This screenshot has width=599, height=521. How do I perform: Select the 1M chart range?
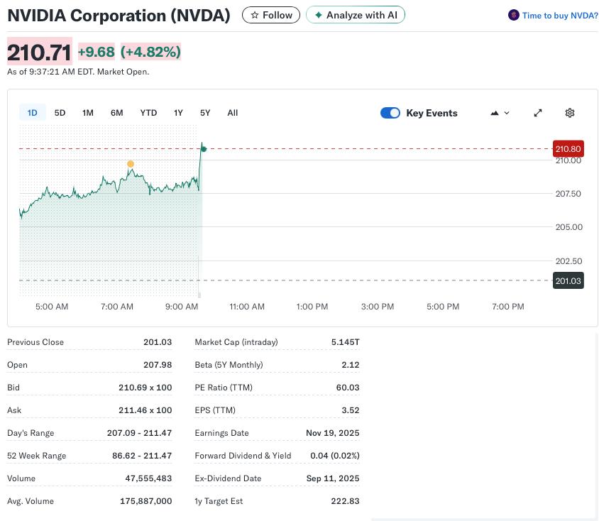pos(88,113)
